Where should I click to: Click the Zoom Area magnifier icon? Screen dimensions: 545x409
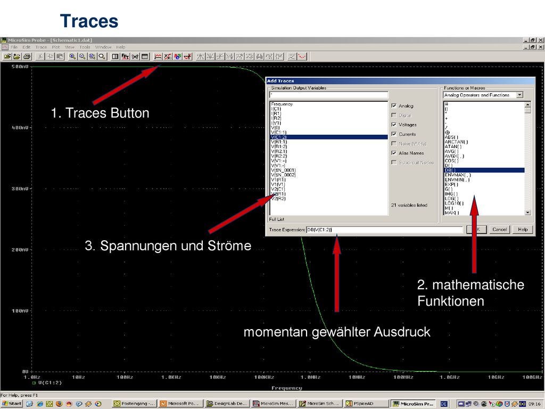92,56
